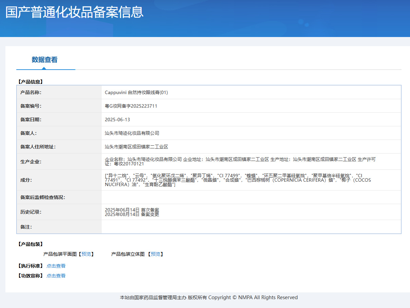Click the 成分 label cell
The image size is (410, 308).
[59, 180]
